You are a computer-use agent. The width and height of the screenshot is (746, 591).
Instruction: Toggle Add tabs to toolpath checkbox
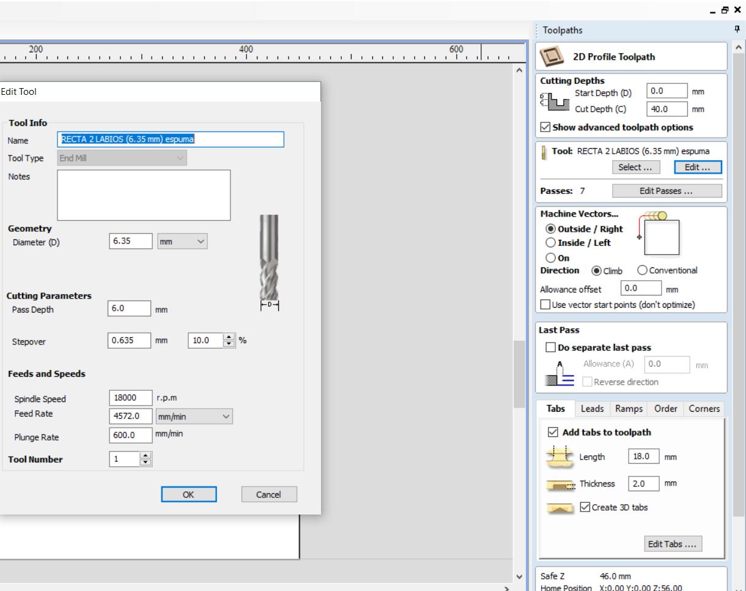coord(553,433)
